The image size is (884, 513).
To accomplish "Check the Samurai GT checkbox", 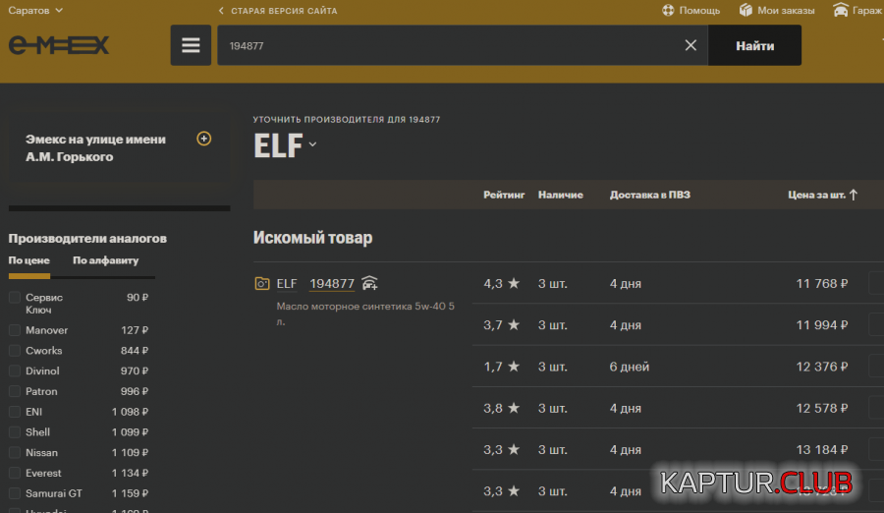I will pos(15,492).
